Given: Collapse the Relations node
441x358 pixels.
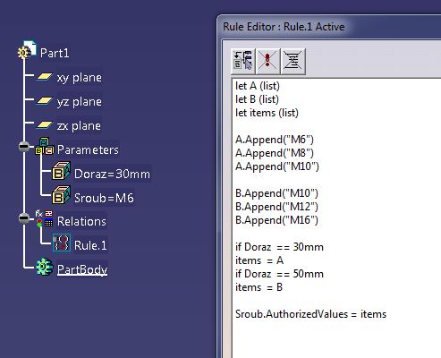Looking at the screenshot, I should [x=24, y=218].
